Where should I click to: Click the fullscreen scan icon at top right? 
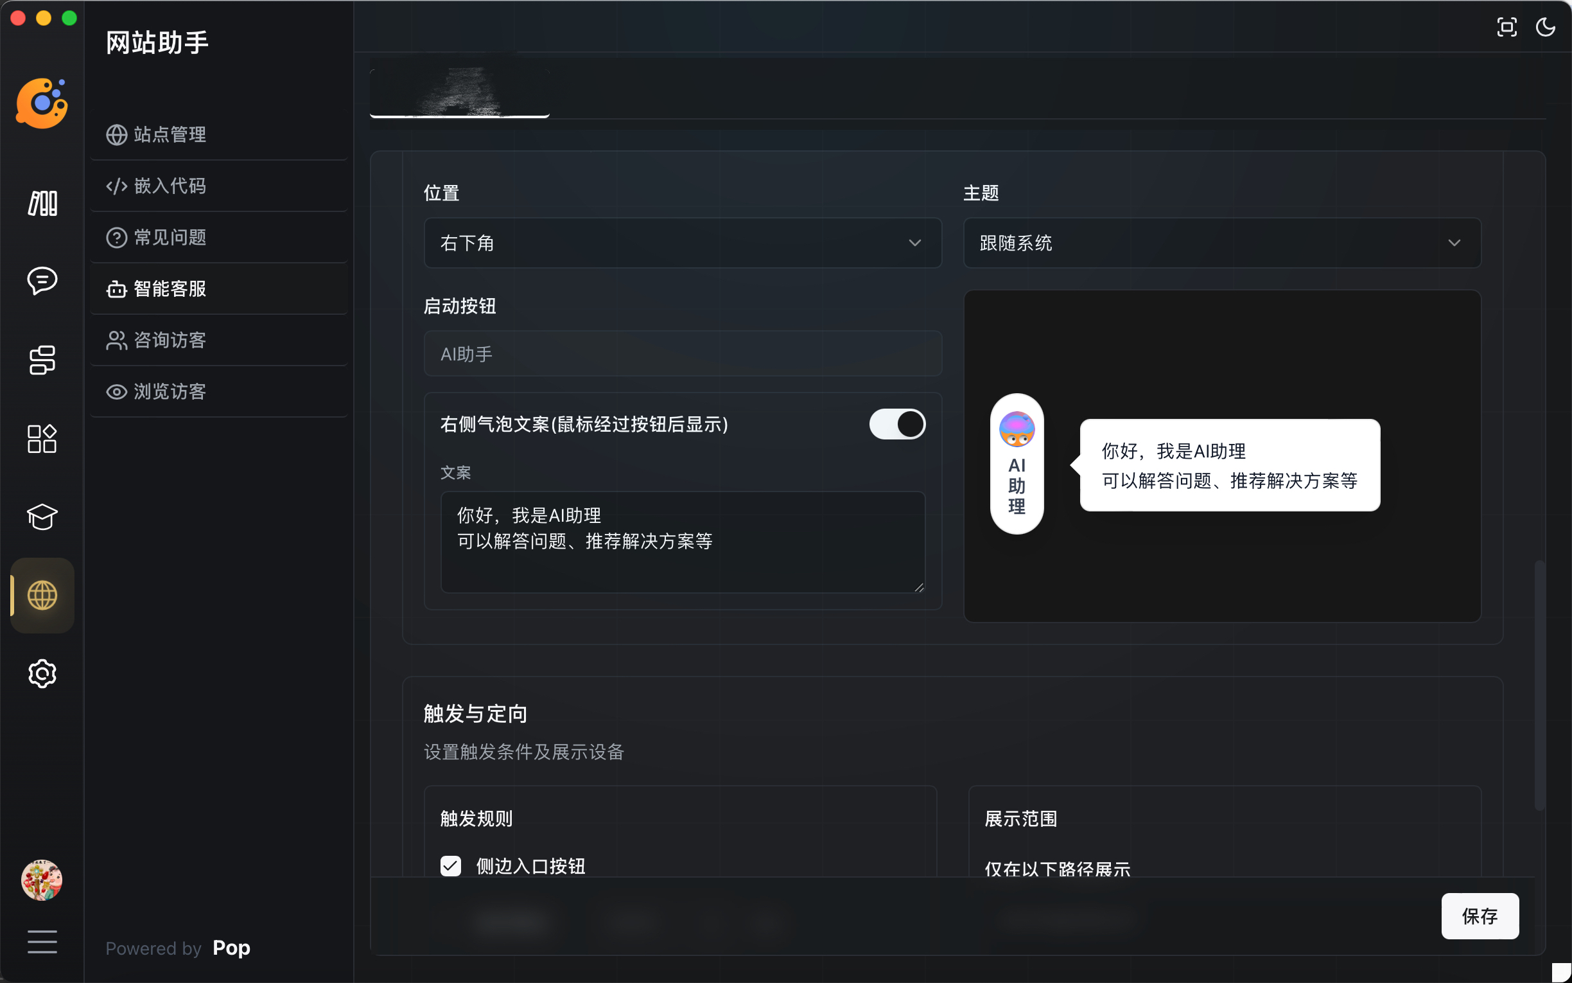[1507, 27]
